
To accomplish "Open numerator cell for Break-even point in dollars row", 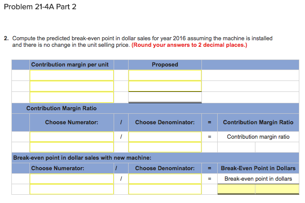I will [72, 179].
